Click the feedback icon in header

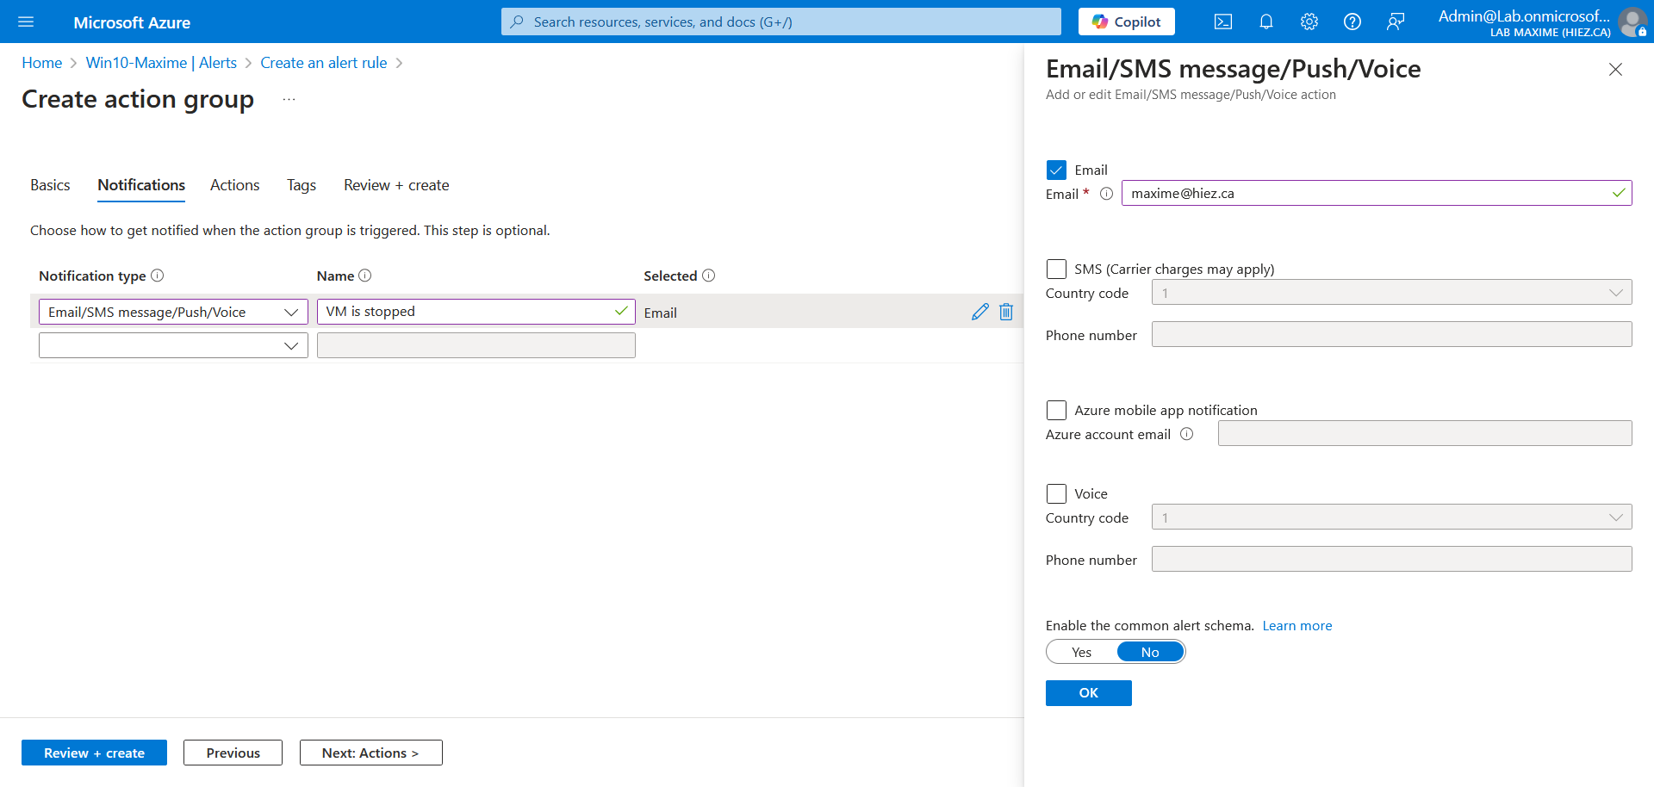point(1395,22)
